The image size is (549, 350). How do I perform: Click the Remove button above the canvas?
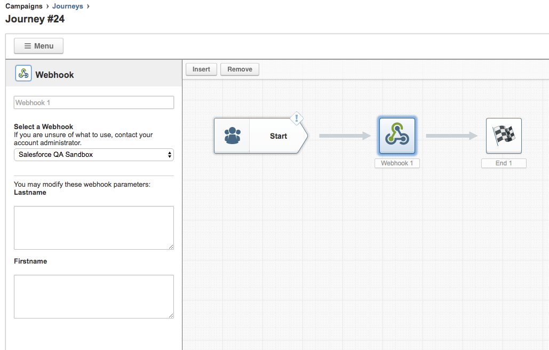(x=240, y=69)
